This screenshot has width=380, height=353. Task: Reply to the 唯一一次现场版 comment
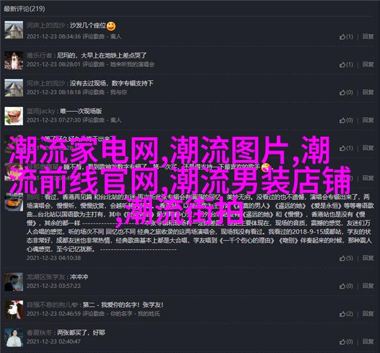tap(368, 120)
